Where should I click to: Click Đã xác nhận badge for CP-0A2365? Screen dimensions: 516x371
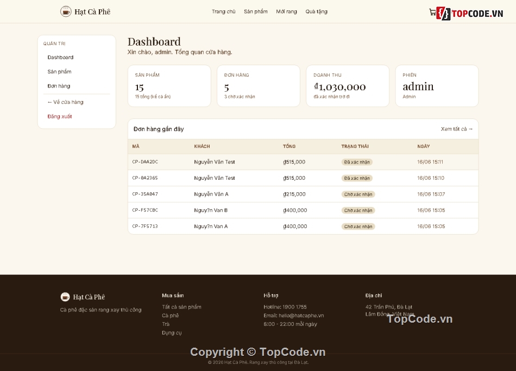(357, 178)
